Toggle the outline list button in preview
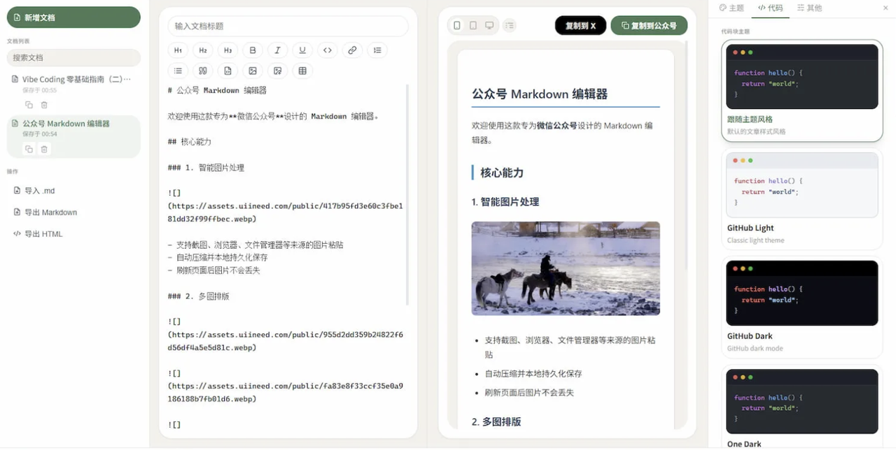 pos(510,25)
